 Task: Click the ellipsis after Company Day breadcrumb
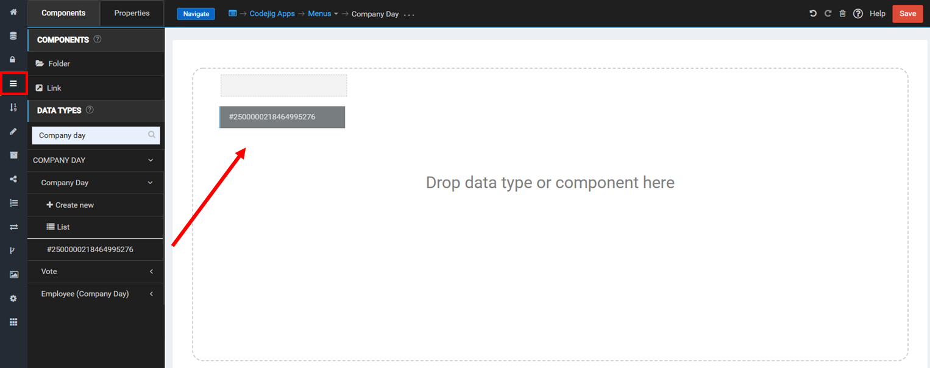[x=409, y=14]
